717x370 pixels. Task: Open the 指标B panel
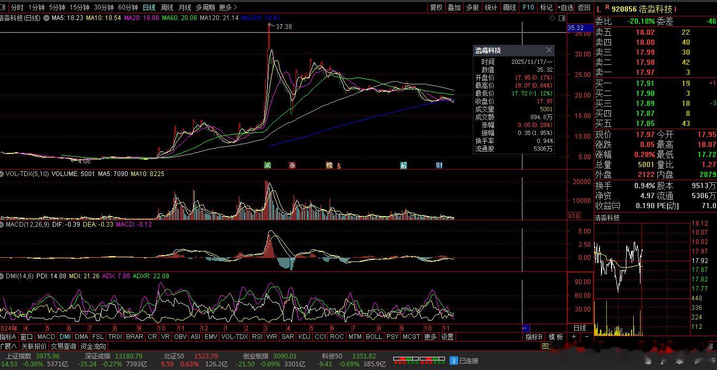point(534,337)
